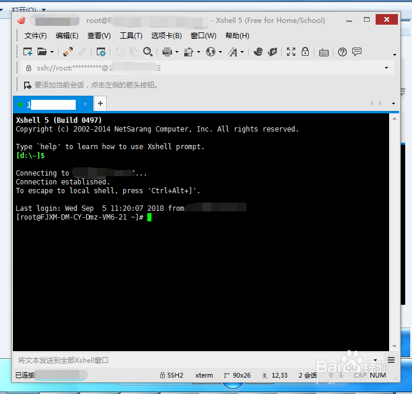Launch Xftp swirl toolbar icon
The width and height of the screenshot is (412, 394).
(258, 52)
